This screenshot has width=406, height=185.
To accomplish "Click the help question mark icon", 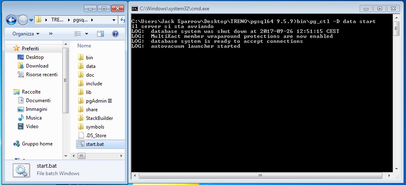I will (115, 34).
